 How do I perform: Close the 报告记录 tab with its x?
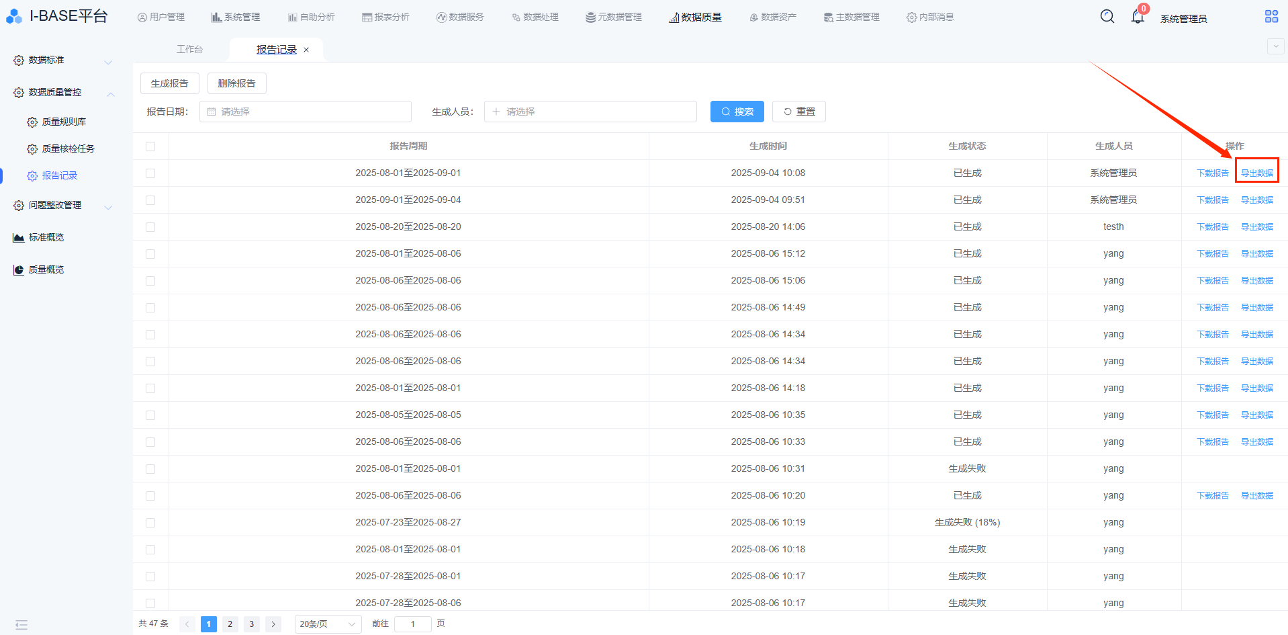pos(306,50)
